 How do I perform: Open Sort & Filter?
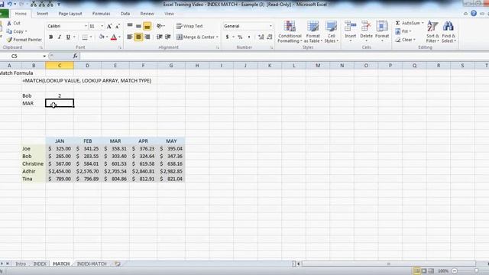point(432,31)
